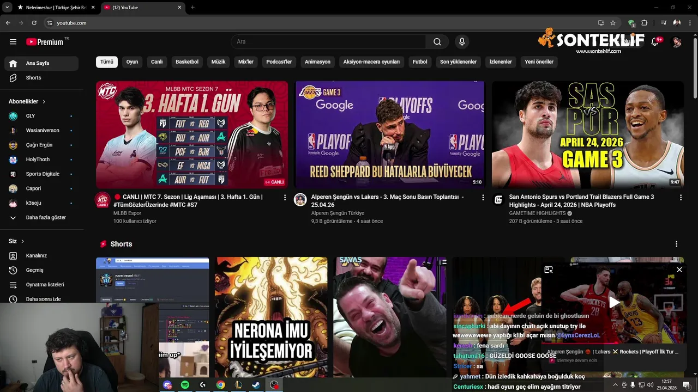Open HolyThoth subscription channel
698x392 pixels.
(41, 160)
